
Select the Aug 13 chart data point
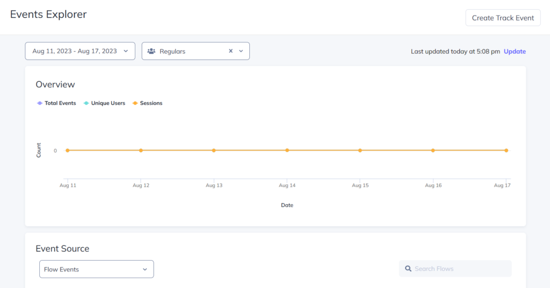214,150
